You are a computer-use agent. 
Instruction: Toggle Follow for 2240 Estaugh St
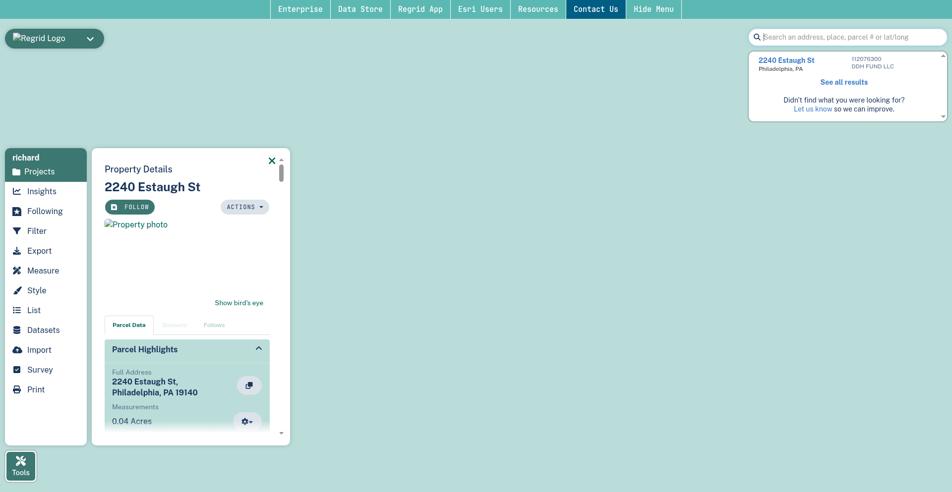130,207
